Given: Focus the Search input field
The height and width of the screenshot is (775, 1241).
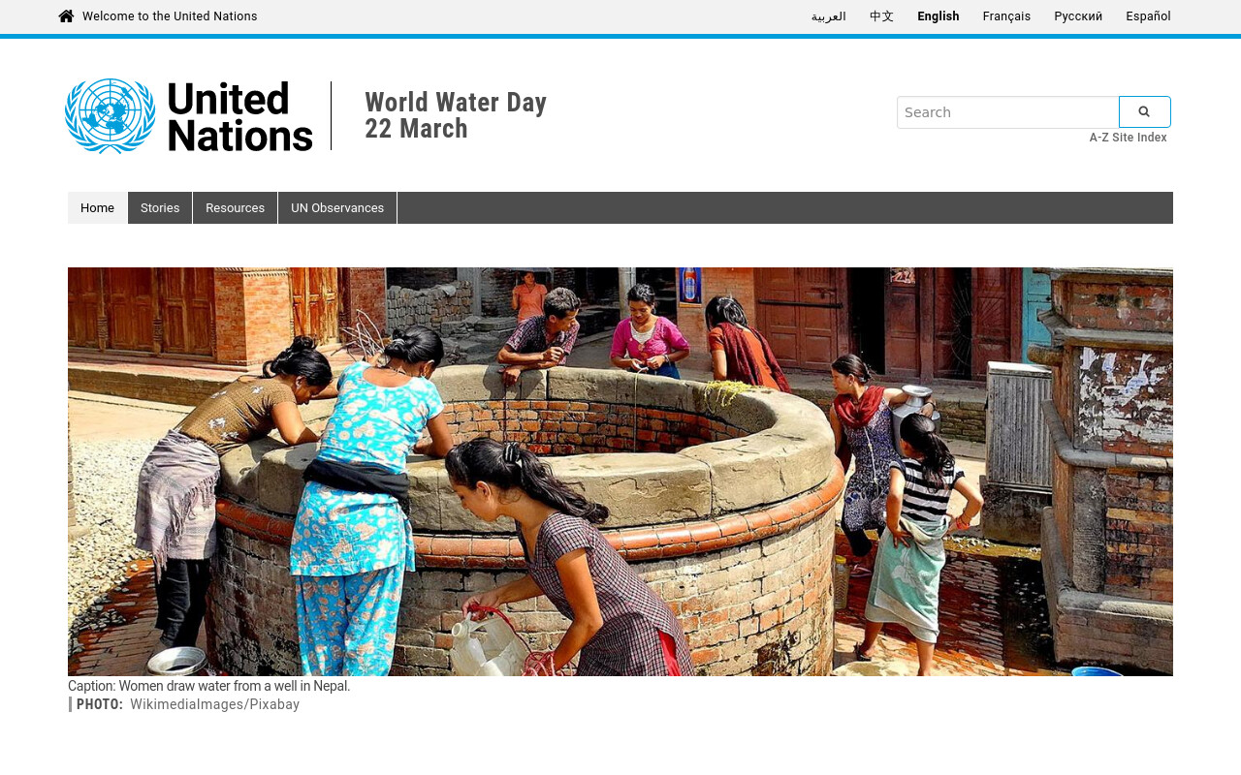Looking at the screenshot, I should 1007,112.
